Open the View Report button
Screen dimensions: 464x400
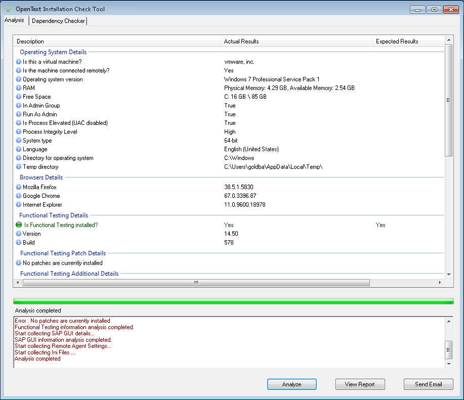click(360, 384)
